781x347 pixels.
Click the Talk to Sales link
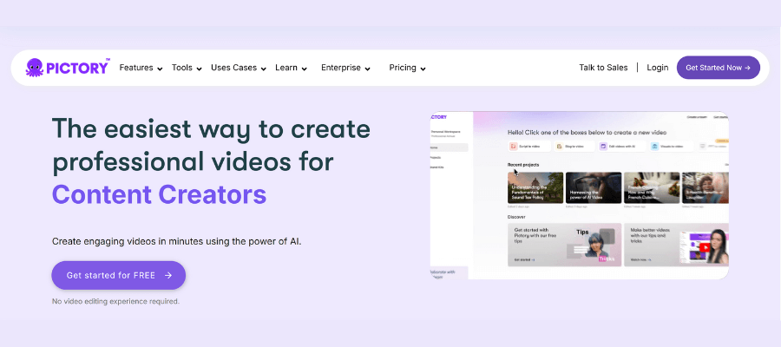pos(603,68)
